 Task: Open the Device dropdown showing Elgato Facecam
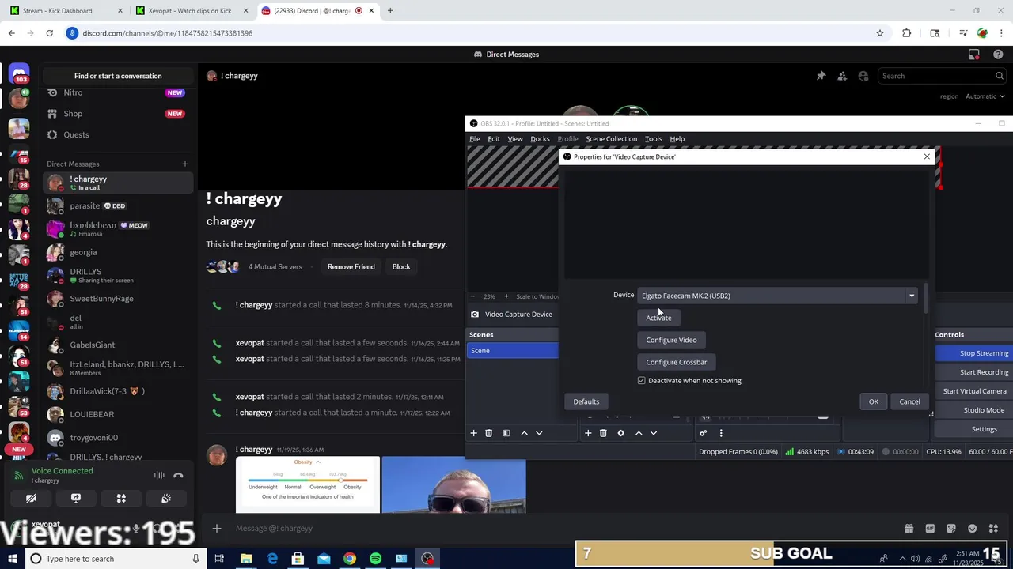click(777, 296)
